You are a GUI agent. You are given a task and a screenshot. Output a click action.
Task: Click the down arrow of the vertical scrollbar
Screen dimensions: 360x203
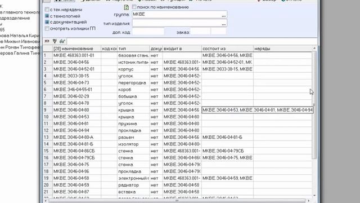pos(314,196)
